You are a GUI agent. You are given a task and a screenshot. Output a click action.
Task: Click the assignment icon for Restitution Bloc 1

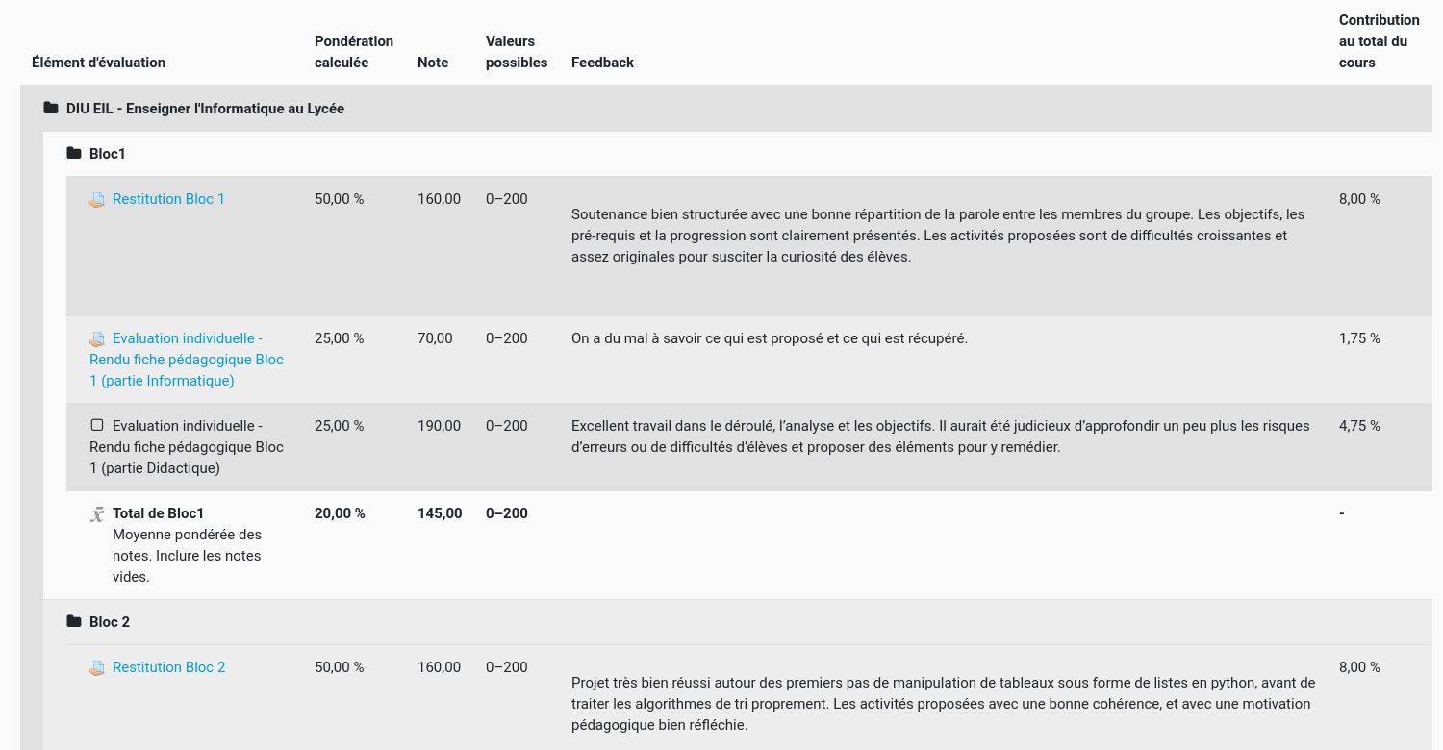point(96,199)
